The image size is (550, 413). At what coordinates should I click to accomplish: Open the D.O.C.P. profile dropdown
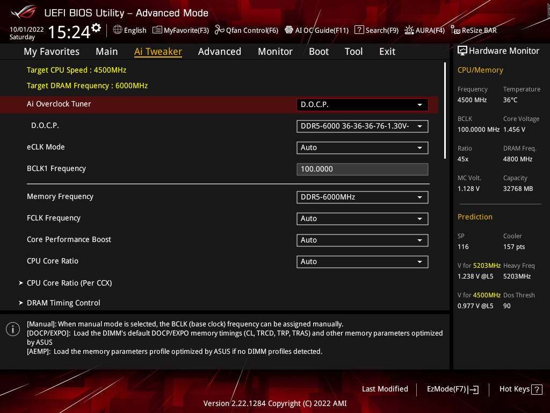362,126
